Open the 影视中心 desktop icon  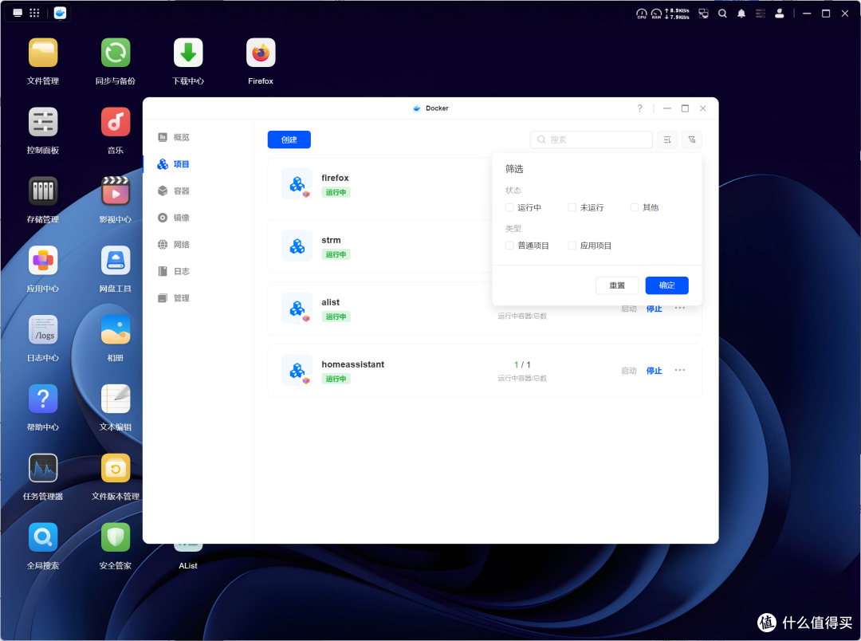coord(116,191)
